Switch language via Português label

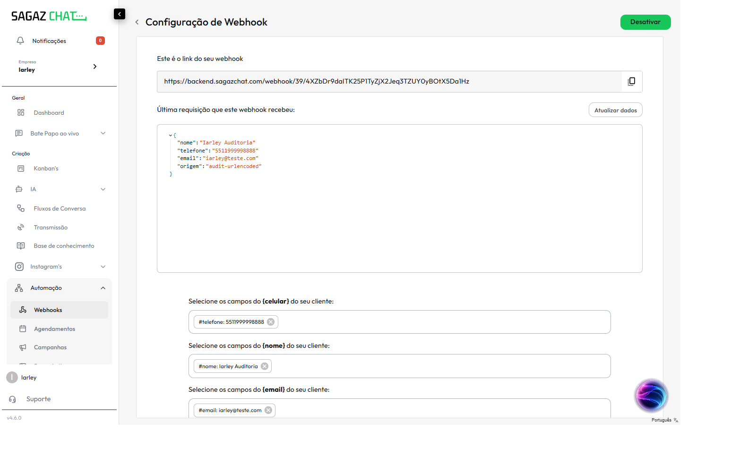(x=661, y=420)
